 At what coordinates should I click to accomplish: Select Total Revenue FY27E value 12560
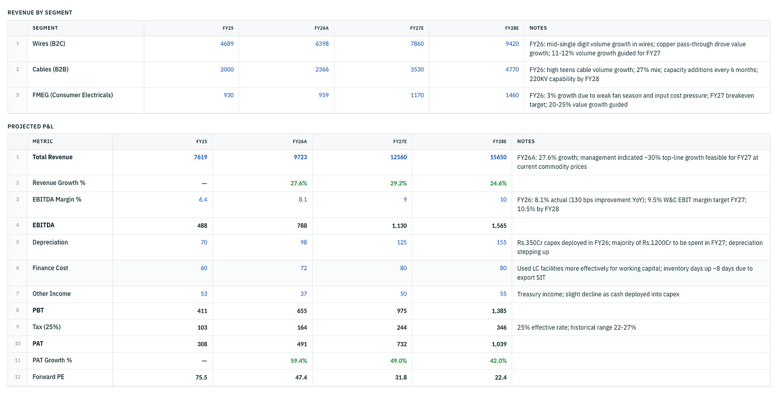(x=398, y=157)
